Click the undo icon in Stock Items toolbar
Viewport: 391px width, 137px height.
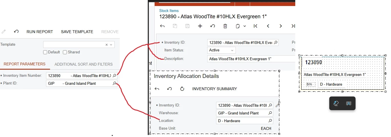(x=213, y=26)
